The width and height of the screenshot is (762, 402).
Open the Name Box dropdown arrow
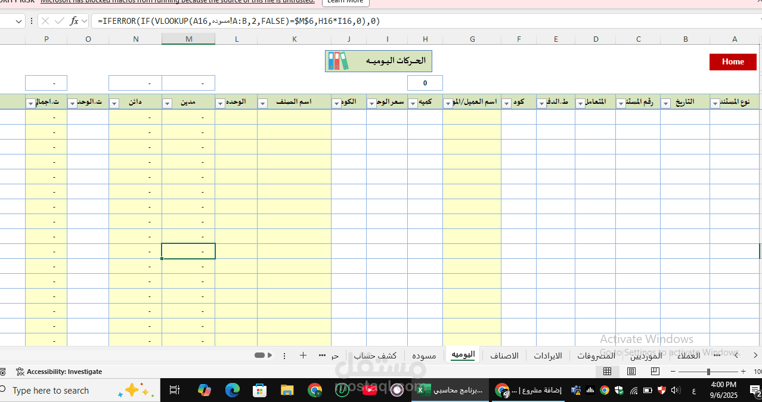click(x=18, y=21)
